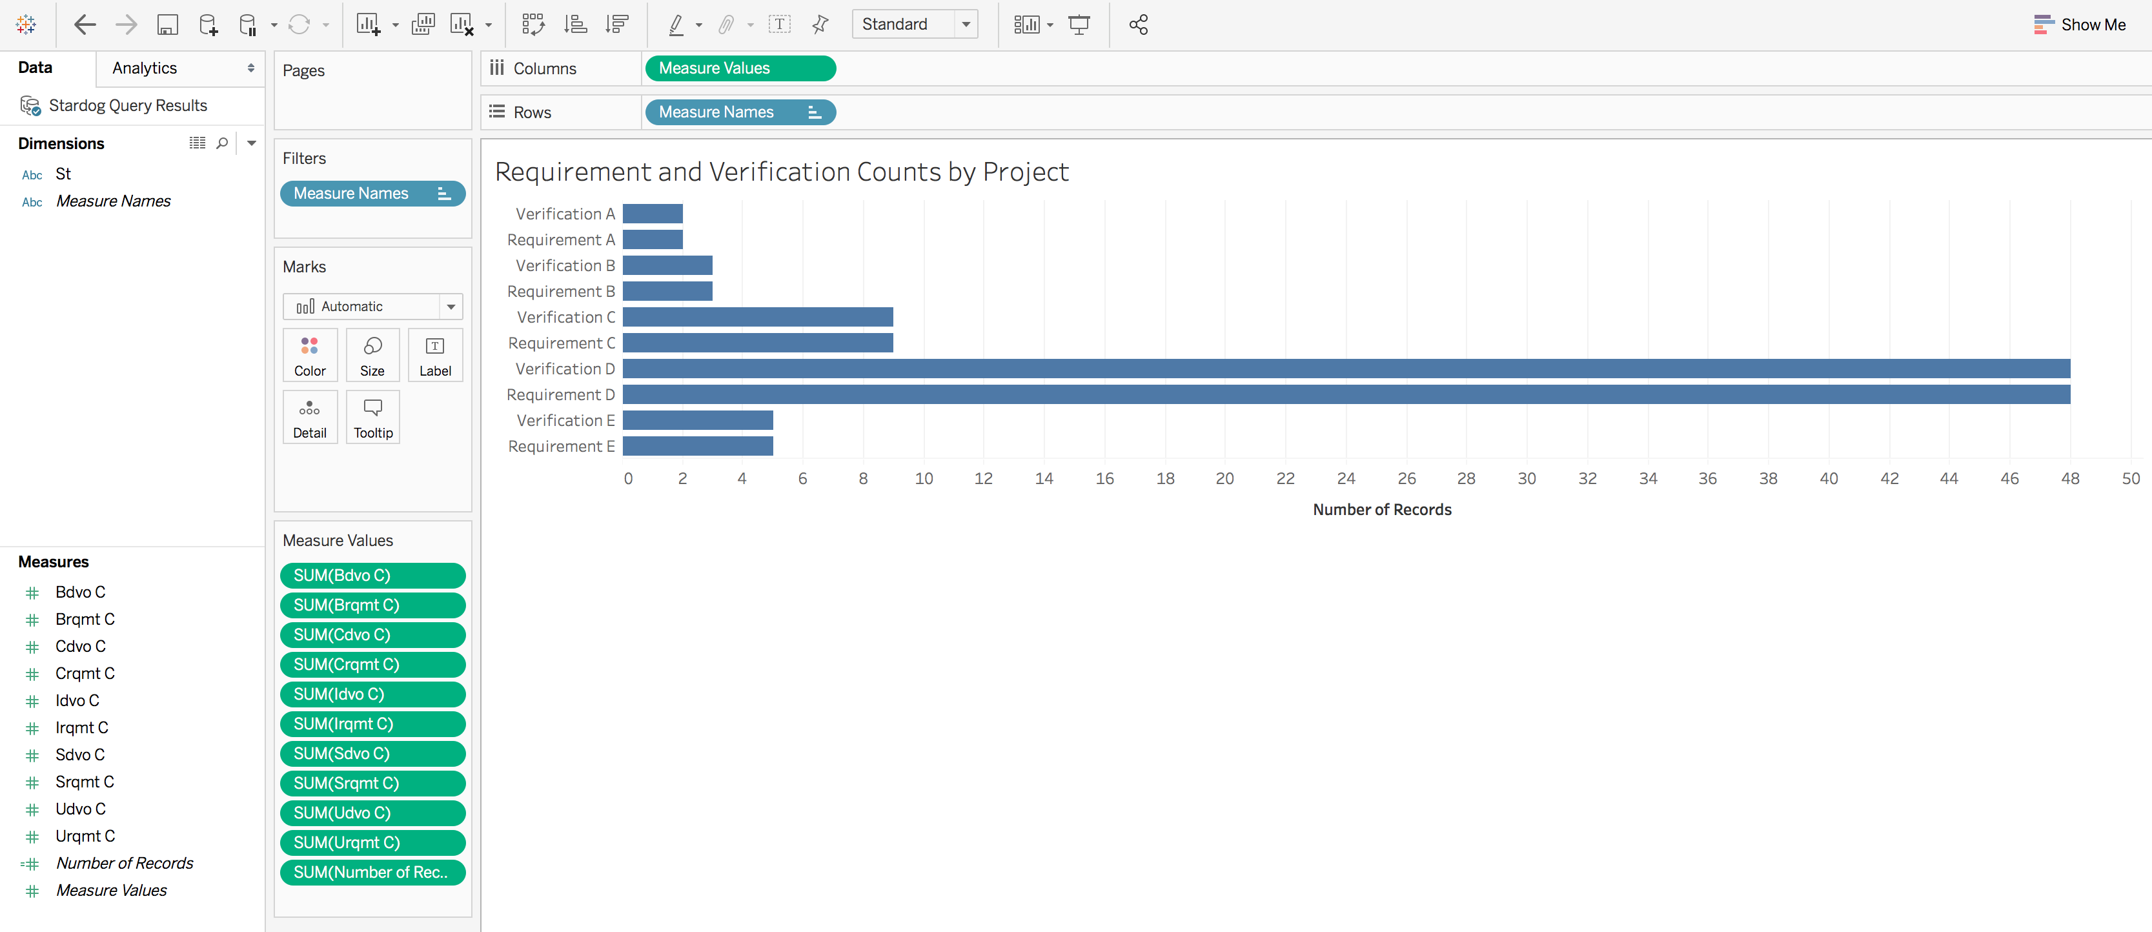Viewport: 2152px width, 932px height.
Task: Click the Requirement D bar
Action: point(1345,394)
